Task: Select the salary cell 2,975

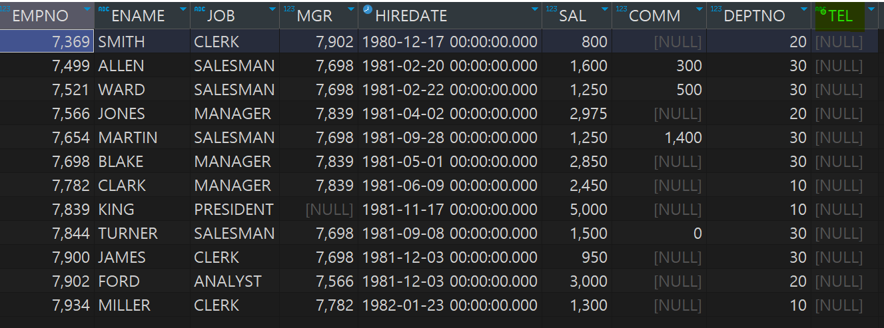Action: point(577,114)
